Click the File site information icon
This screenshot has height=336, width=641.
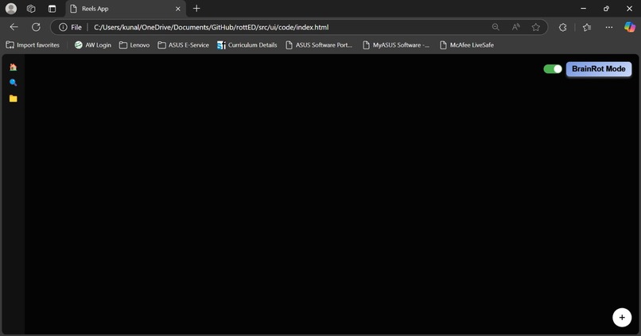63,27
